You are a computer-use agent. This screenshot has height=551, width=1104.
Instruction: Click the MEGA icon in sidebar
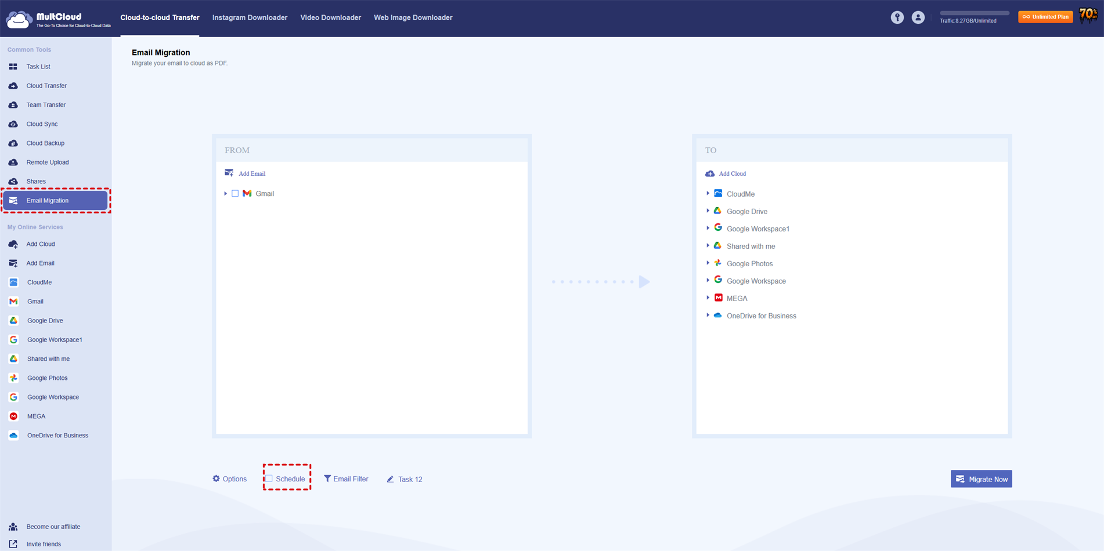click(13, 416)
